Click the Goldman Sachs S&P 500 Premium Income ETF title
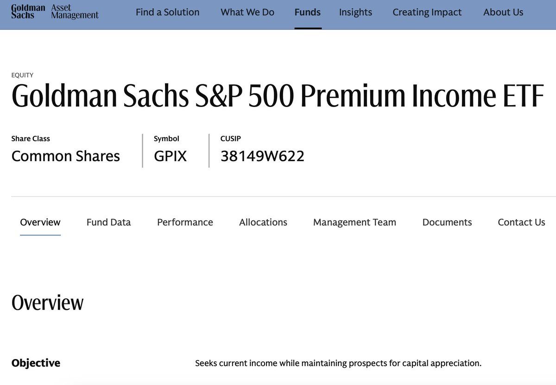Screen dimensions: 556x385 pyautogui.click(x=278, y=96)
